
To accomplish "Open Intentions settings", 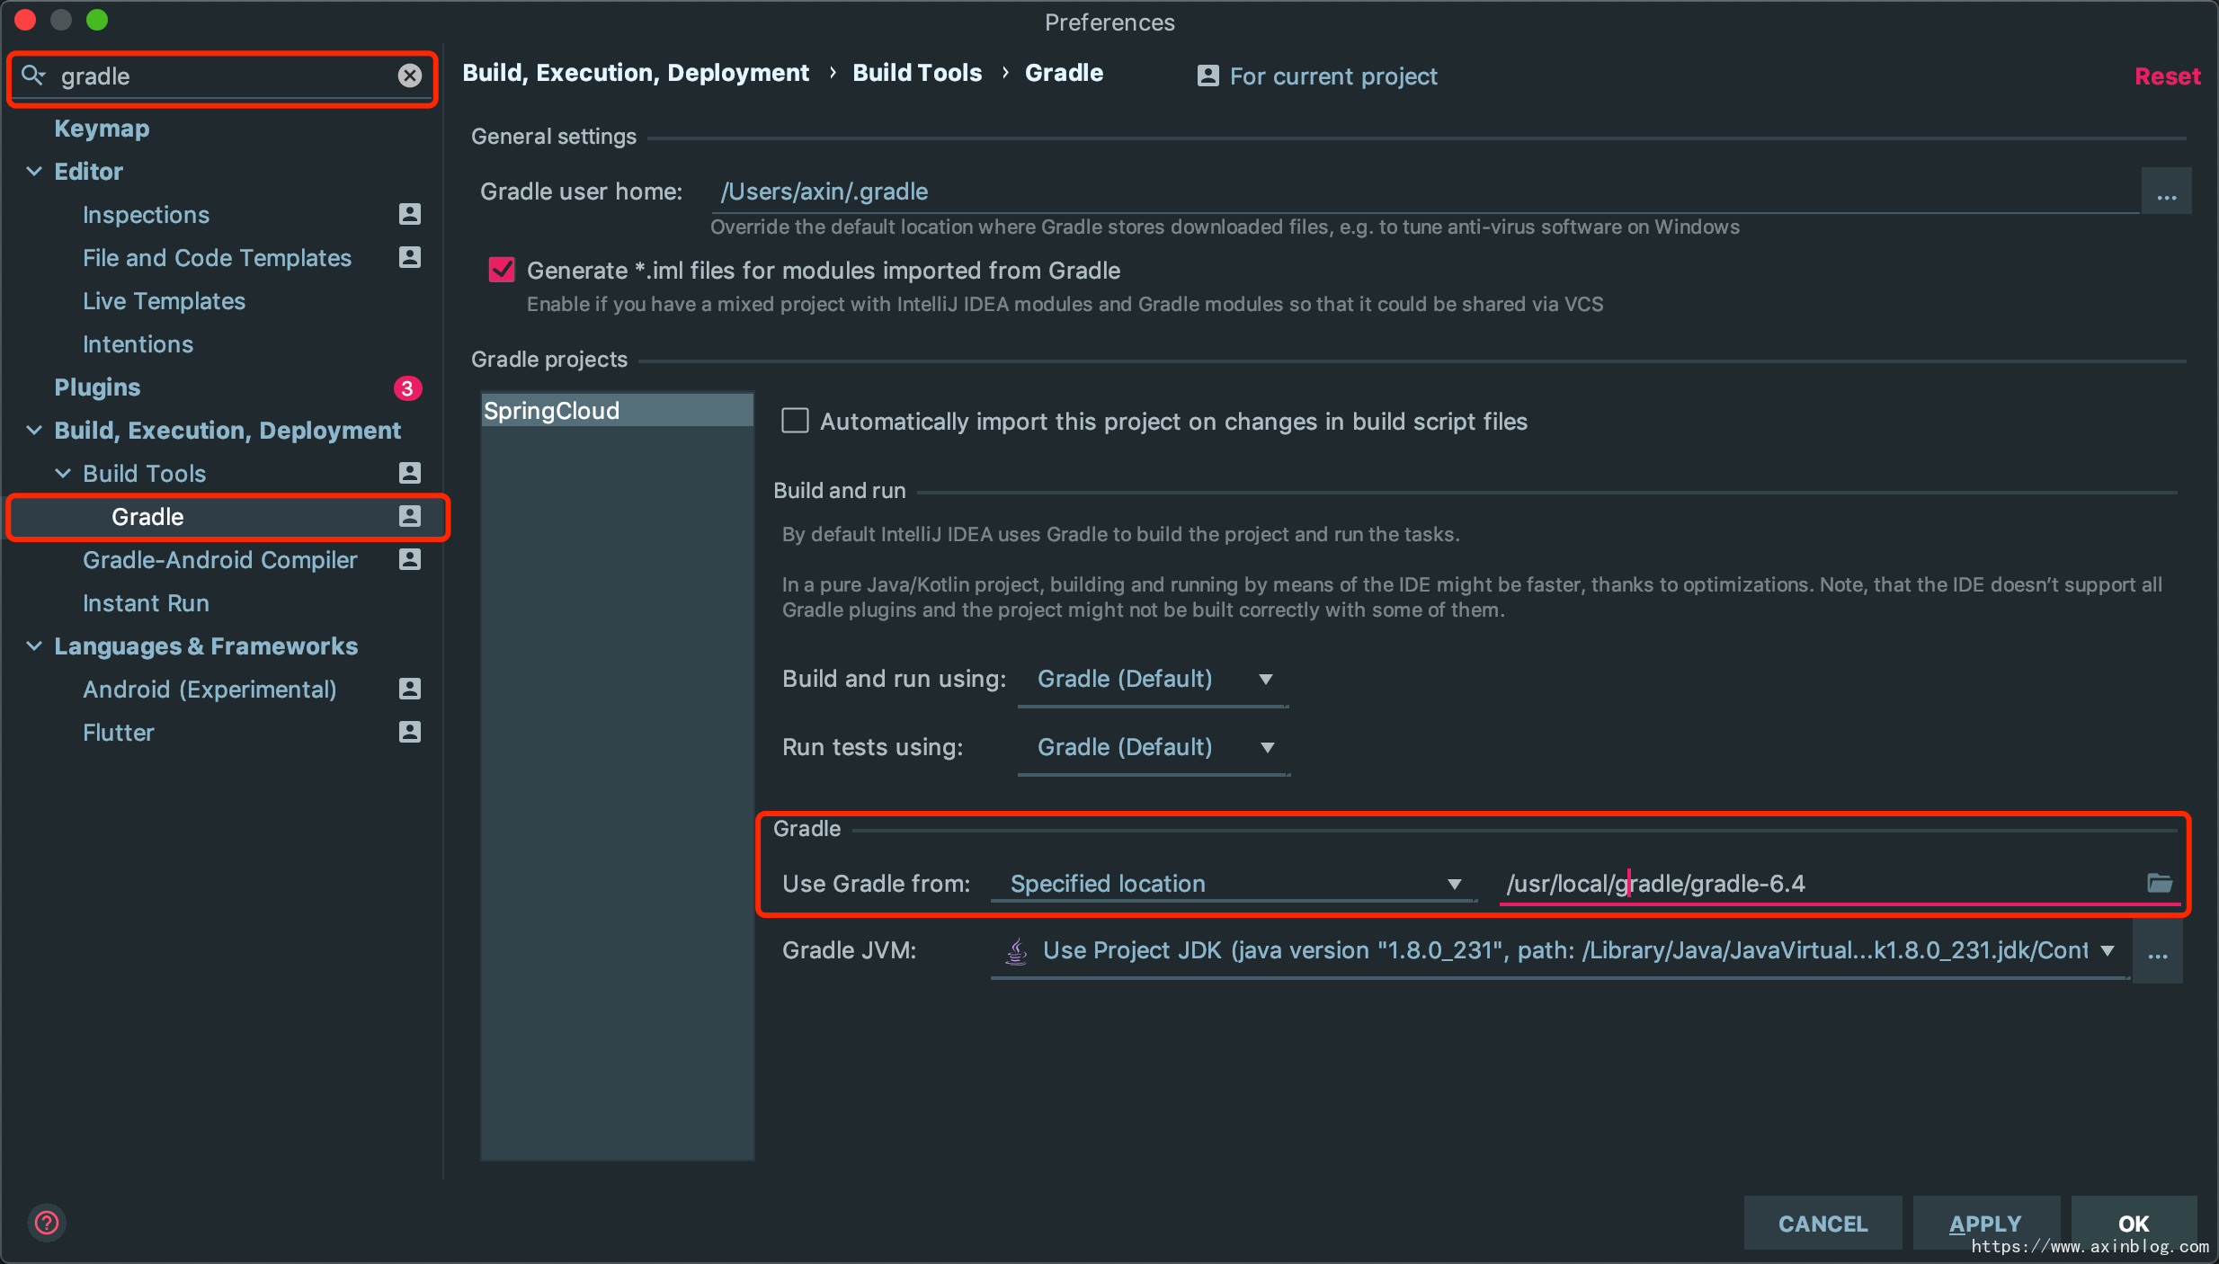I will [138, 343].
